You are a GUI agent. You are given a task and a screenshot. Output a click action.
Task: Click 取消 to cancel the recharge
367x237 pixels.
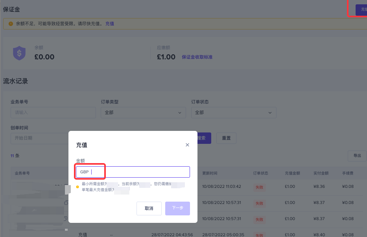click(x=149, y=208)
